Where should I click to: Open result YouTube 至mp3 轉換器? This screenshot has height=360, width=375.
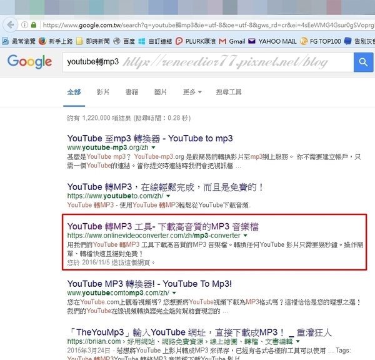[150, 138]
